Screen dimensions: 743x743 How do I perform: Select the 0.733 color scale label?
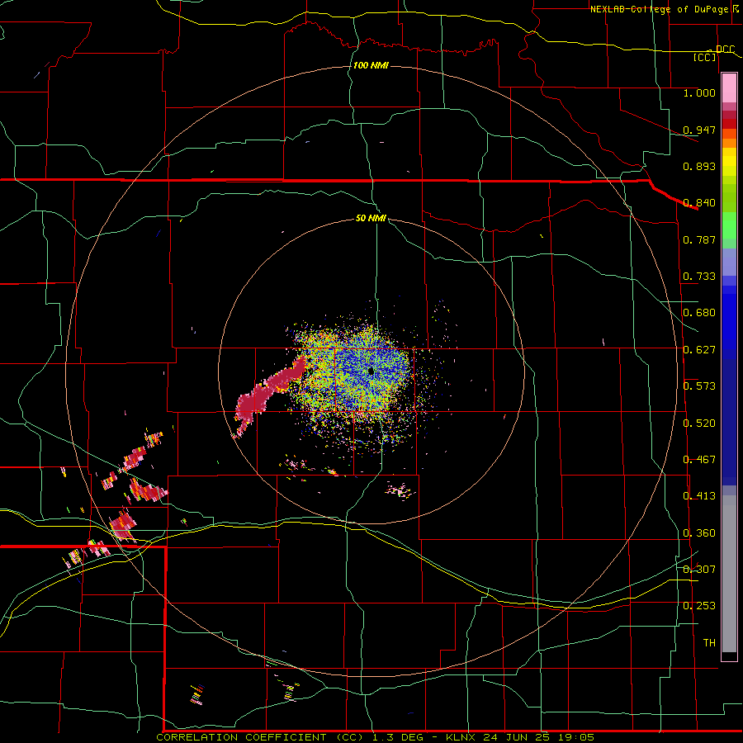[699, 277]
